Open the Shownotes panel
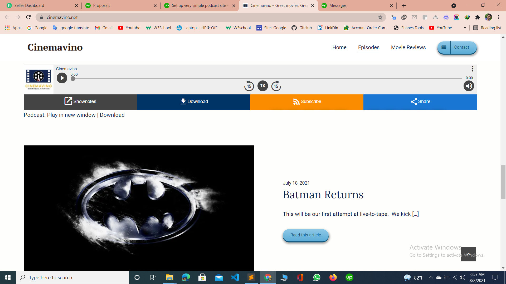Screen dimensions: 506x284 coord(80,102)
